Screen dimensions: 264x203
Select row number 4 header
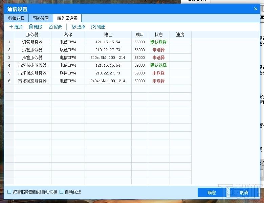click(9, 65)
